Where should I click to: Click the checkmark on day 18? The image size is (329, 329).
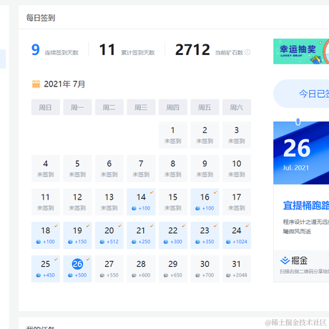tap(56, 225)
